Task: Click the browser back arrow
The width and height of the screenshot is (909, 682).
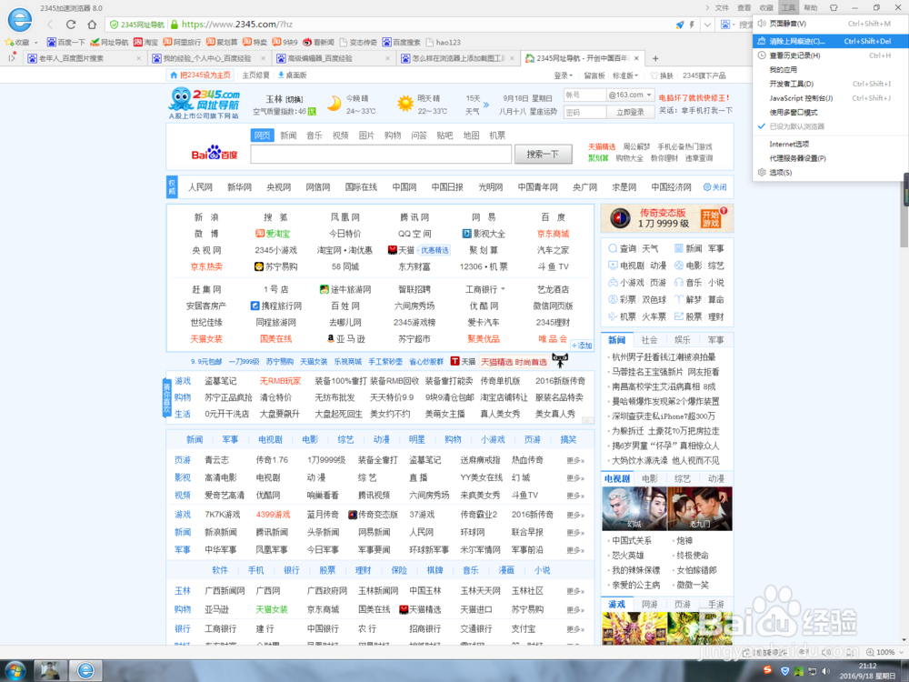Action: [x=50, y=25]
